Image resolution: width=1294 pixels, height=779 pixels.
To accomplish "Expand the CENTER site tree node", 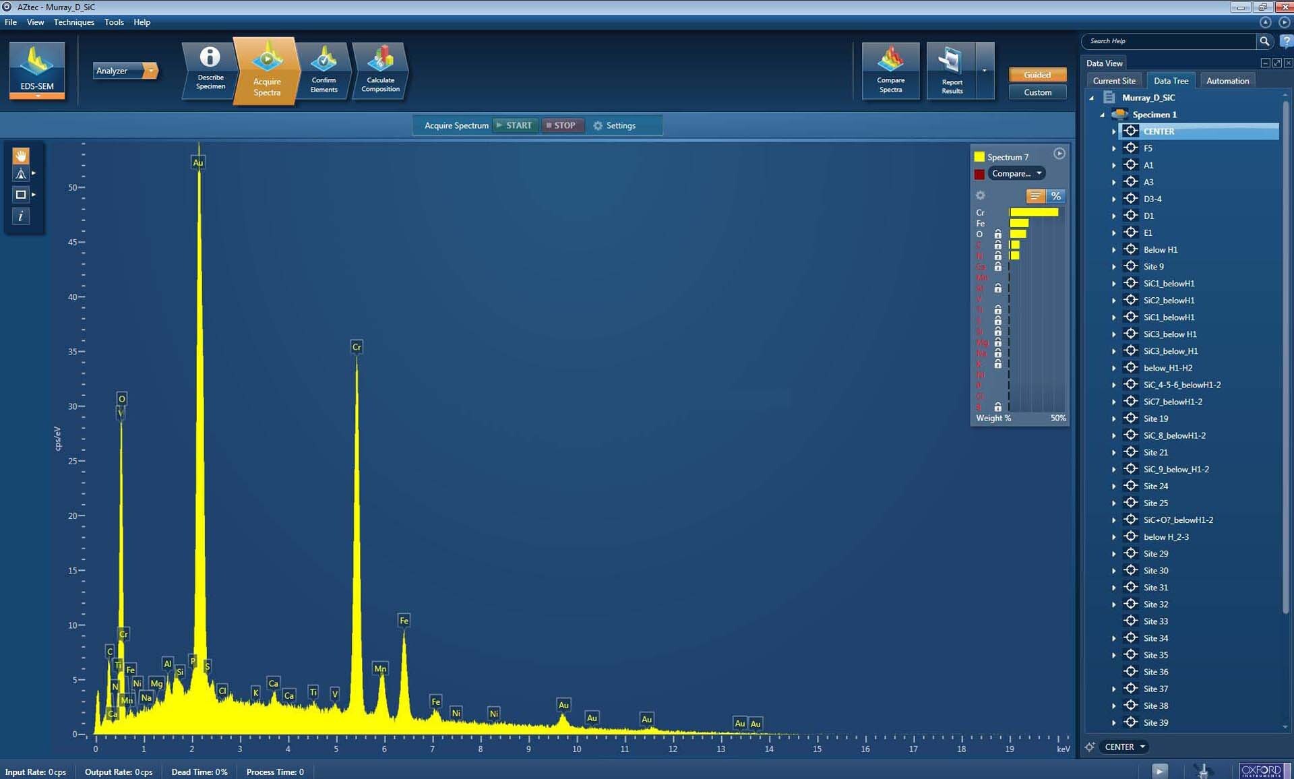I will point(1113,131).
